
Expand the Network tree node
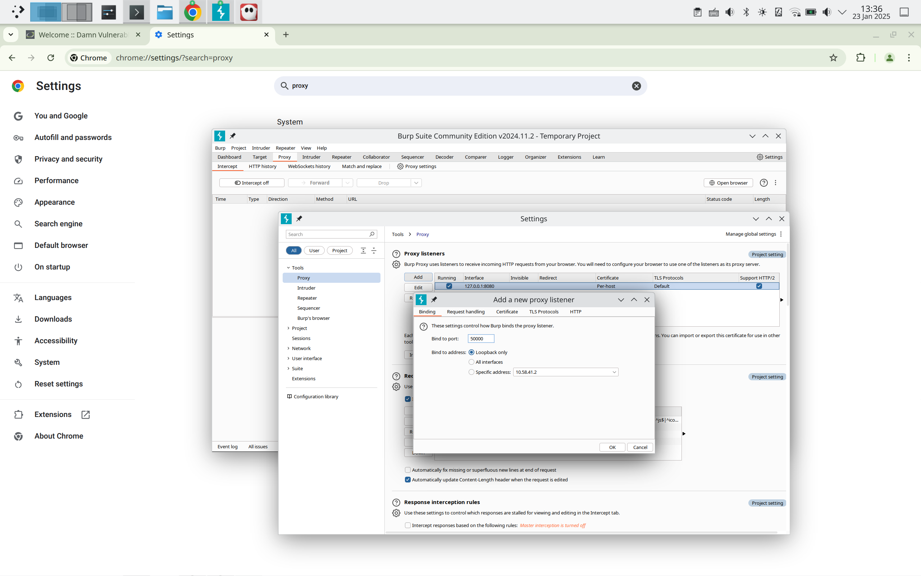point(288,348)
